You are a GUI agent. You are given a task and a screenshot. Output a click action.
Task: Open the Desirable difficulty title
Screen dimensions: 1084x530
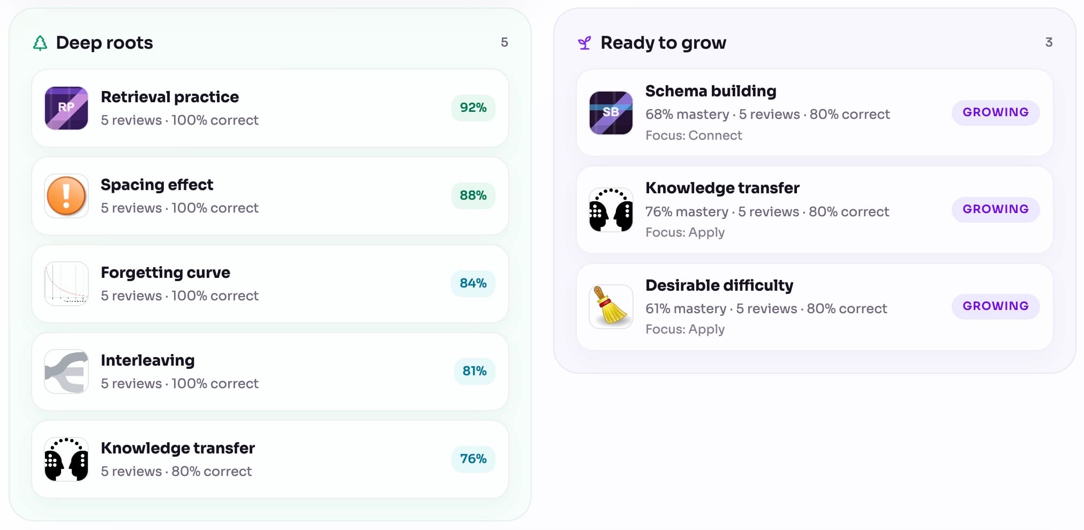(x=719, y=285)
